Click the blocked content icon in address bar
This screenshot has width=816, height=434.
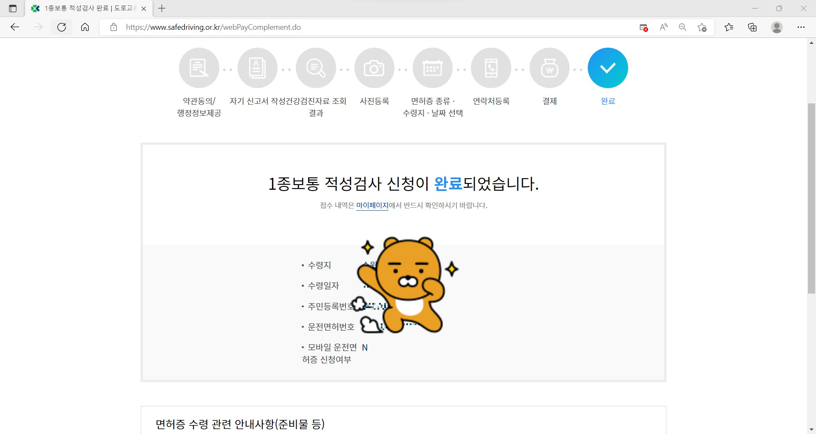click(x=644, y=28)
